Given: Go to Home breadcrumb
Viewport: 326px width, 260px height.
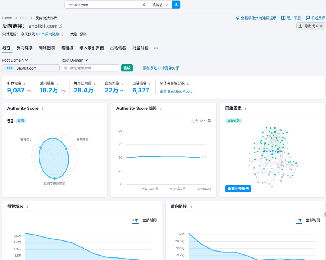Looking at the screenshot, I should click(x=7, y=18).
